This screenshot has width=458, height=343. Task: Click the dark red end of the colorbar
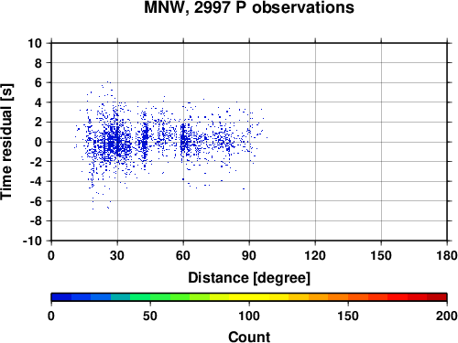click(x=437, y=297)
